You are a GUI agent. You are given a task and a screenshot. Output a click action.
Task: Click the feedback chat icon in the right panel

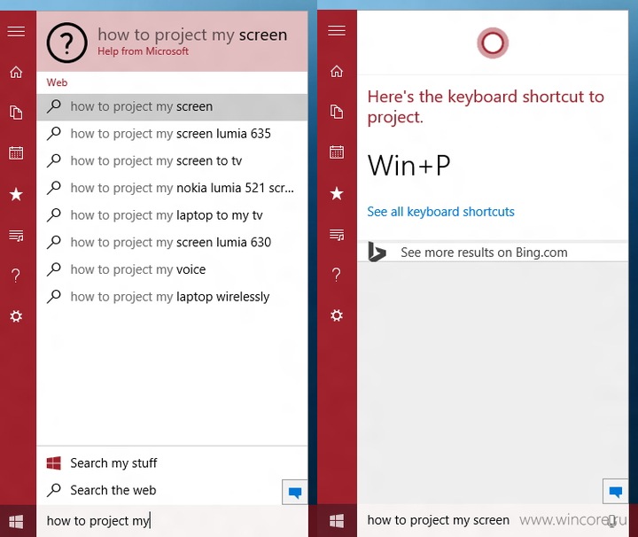coord(615,492)
